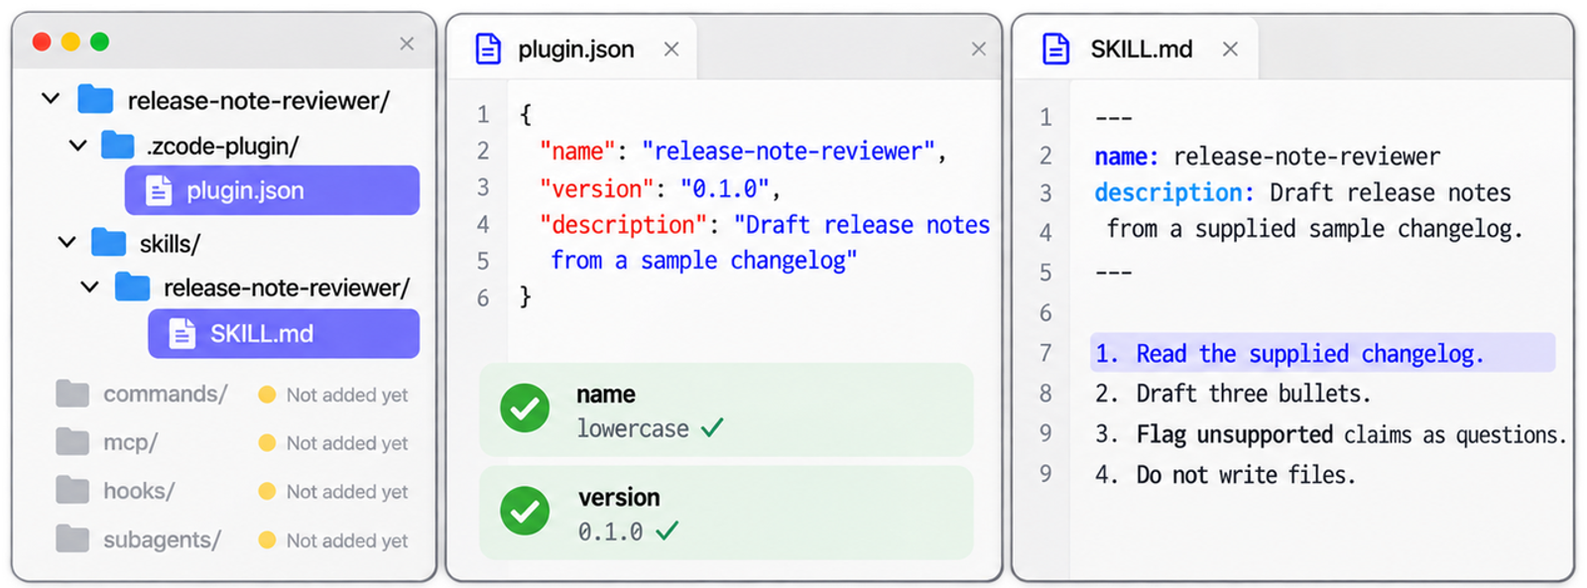Click highlighted line 'Read the supplied changelog.'
This screenshot has width=1587, height=588.
1322,353
